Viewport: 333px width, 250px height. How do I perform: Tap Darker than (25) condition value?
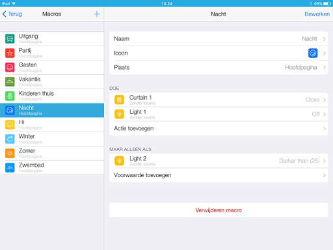299,161
